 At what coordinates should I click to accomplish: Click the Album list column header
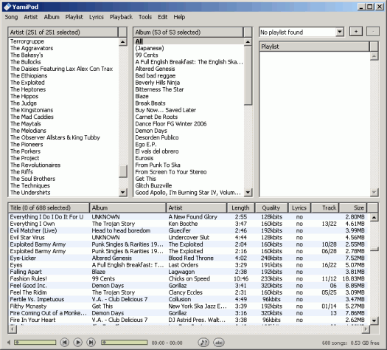click(x=188, y=32)
